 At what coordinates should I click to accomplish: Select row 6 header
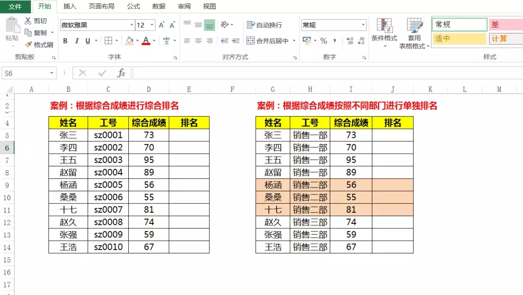pos(7,148)
